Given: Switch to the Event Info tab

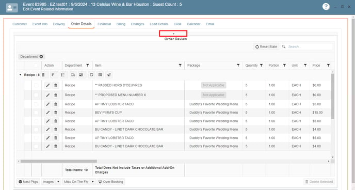Looking at the screenshot, I should (40, 24).
